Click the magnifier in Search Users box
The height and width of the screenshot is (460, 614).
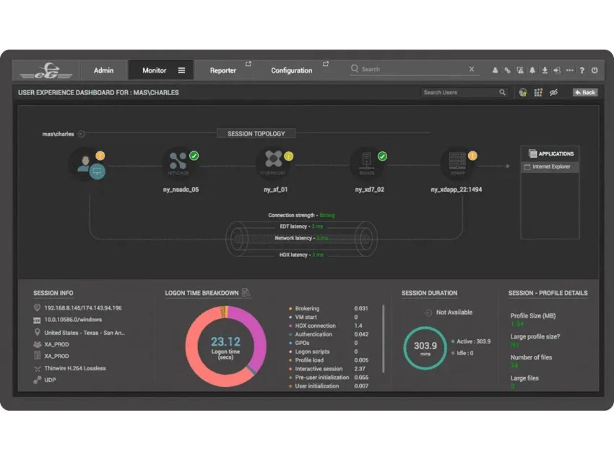click(x=502, y=93)
